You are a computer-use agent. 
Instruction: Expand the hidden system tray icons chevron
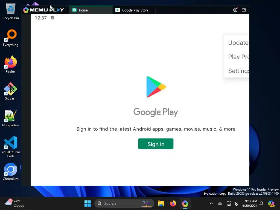click(x=211, y=203)
